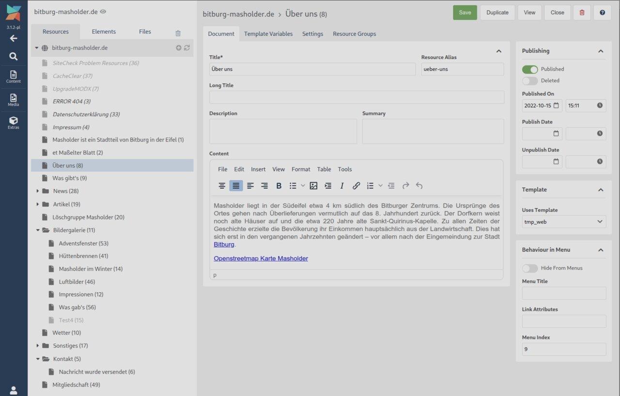Toggle the Published switch off
This screenshot has height=396, width=620.
tap(530, 69)
